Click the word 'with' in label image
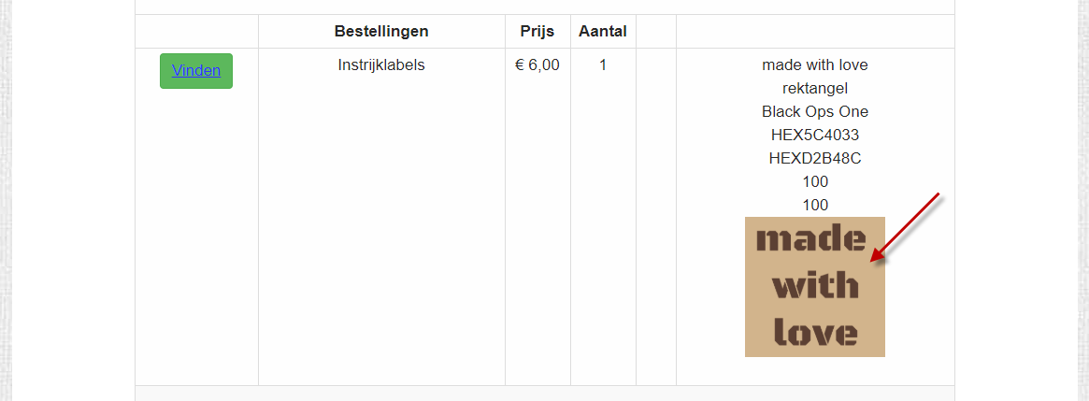Screen dimensions: 1089x401 click(x=815, y=285)
